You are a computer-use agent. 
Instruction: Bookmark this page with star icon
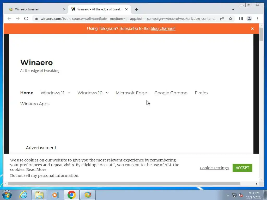point(230,18)
